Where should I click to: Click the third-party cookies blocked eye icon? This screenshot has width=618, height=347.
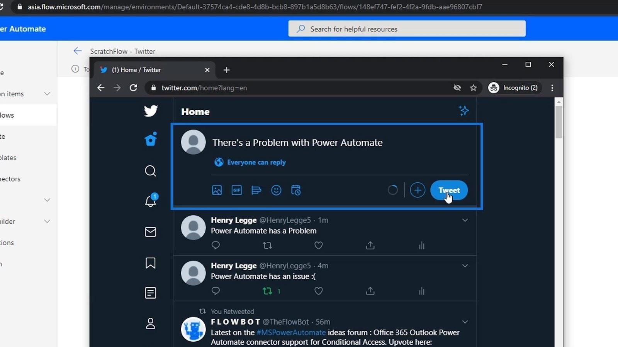(x=457, y=88)
